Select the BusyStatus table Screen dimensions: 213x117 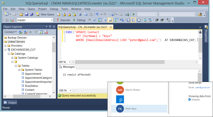[x=31, y=86]
